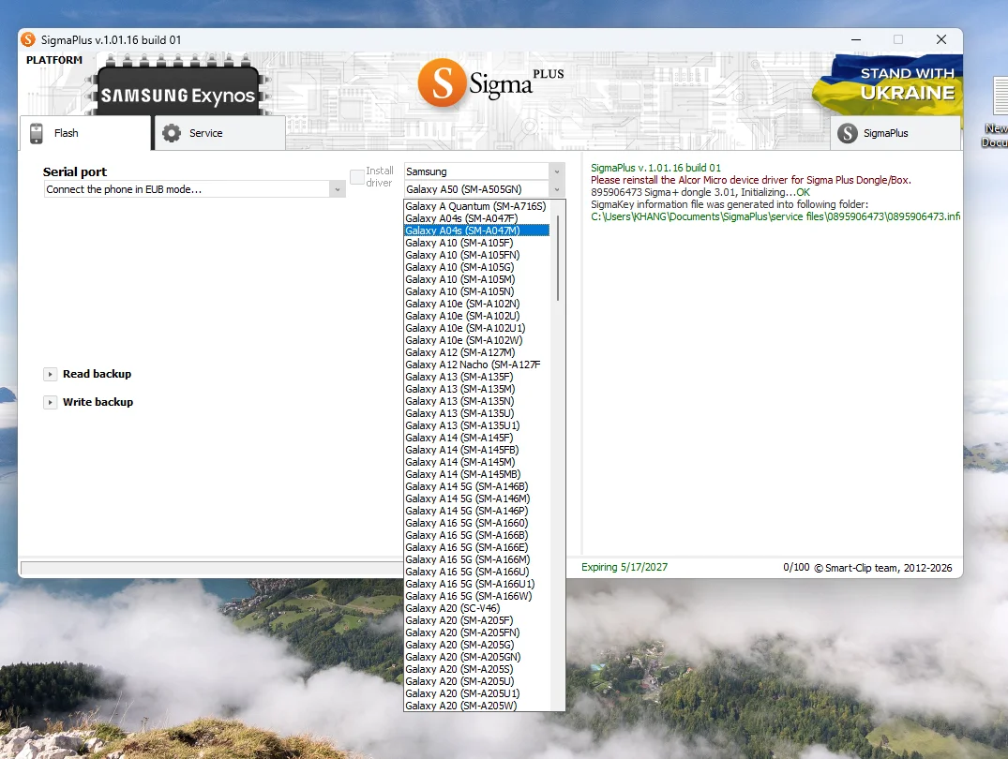Image resolution: width=1008 pixels, height=759 pixels.
Task: Toggle the Install driver checkbox
Action: tap(357, 177)
